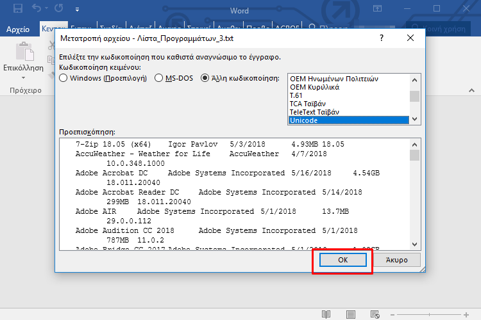Viewport: 481px width, 320px height.
Task: Select the Windows (Προεπιλογή) encoding option
Action: (103, 78)
